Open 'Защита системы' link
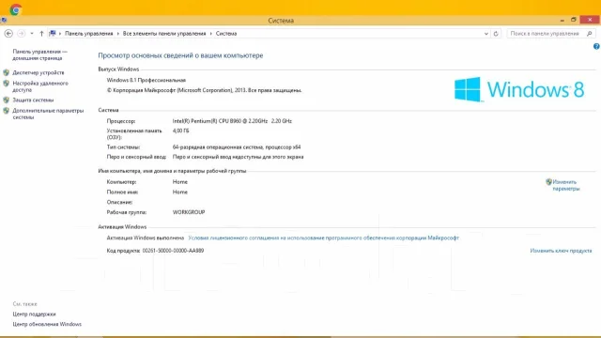This screenshot has height=338, width=601. [33, 100]
